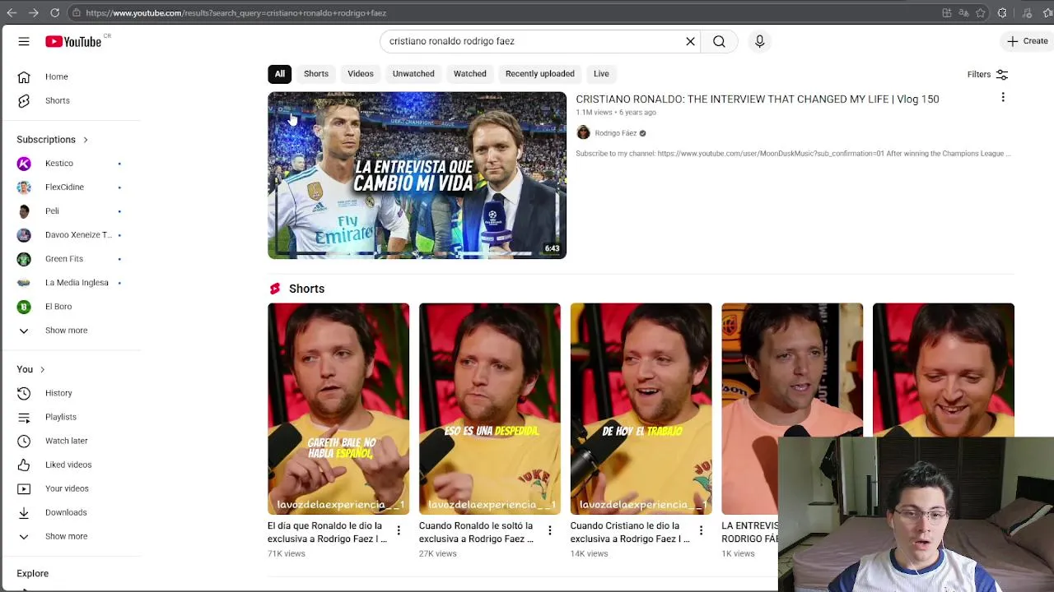Viewport: 1054px width, 592px height.
Task: Click the FlexCidine channel avatar
Action: click(x=24, y=187)
